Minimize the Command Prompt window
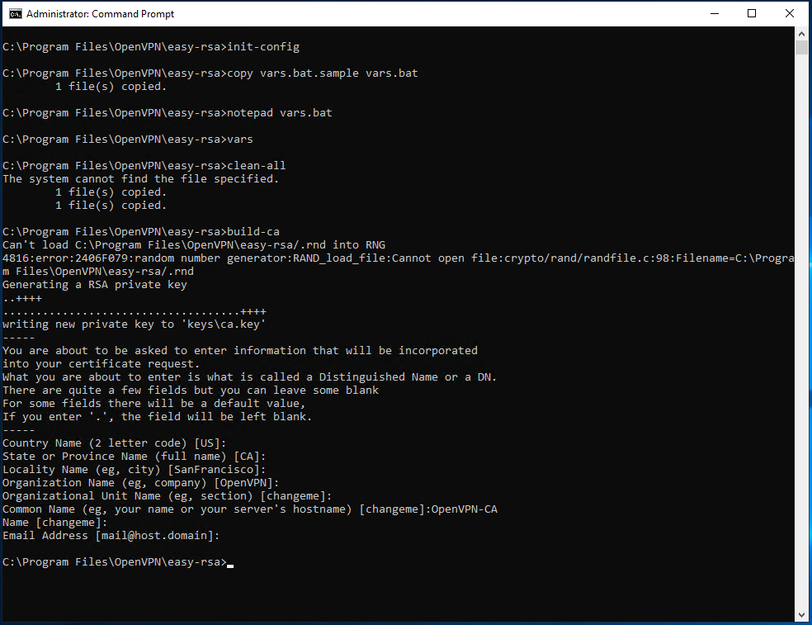 (x=713, y=14)
